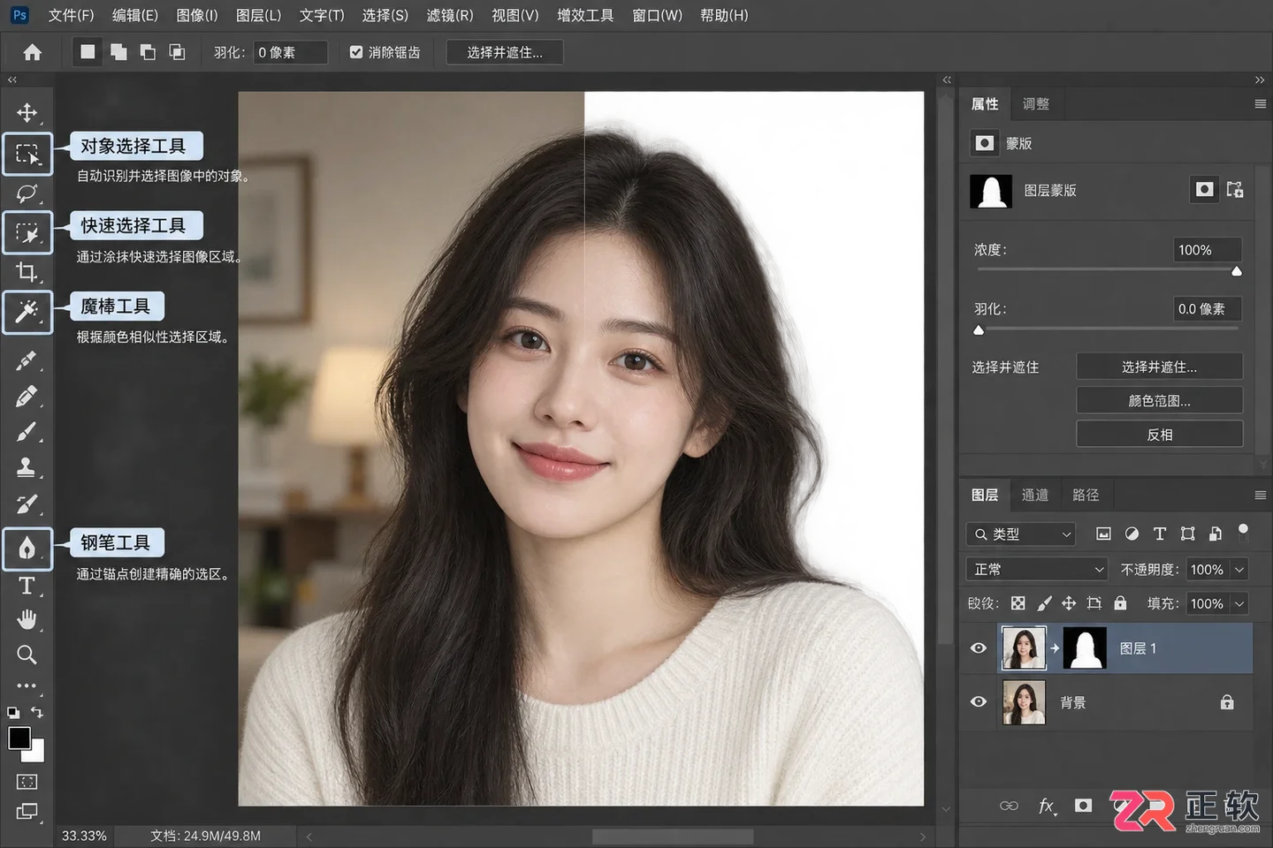Activate the Magic Wand tool

click(27, 312)
